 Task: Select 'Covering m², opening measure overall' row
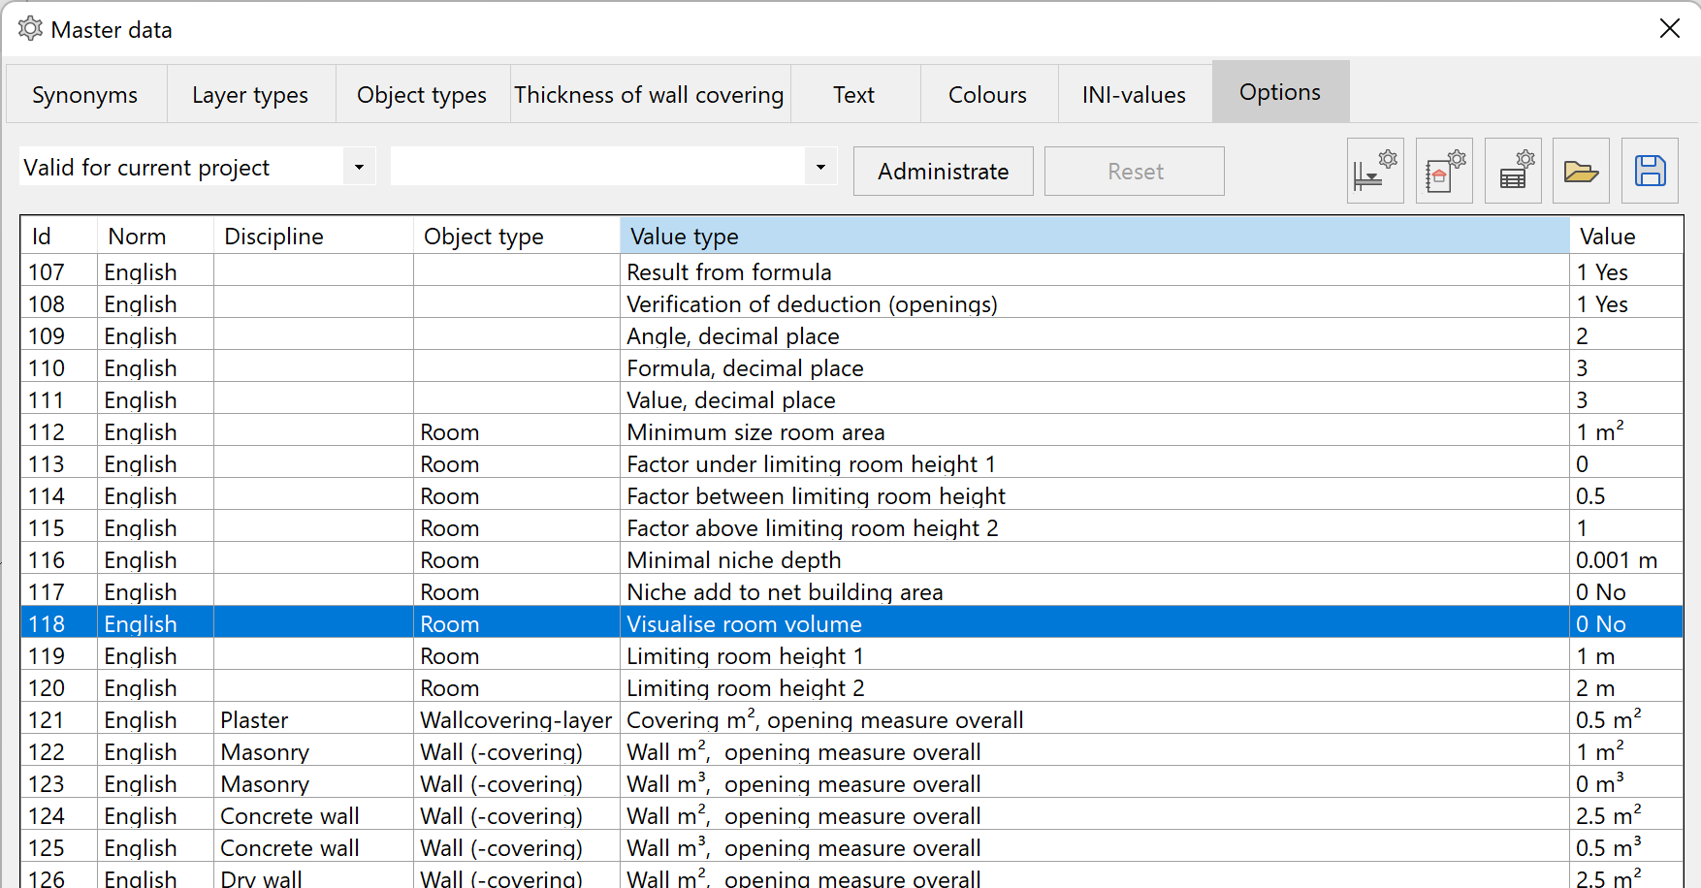click(851, 719)
